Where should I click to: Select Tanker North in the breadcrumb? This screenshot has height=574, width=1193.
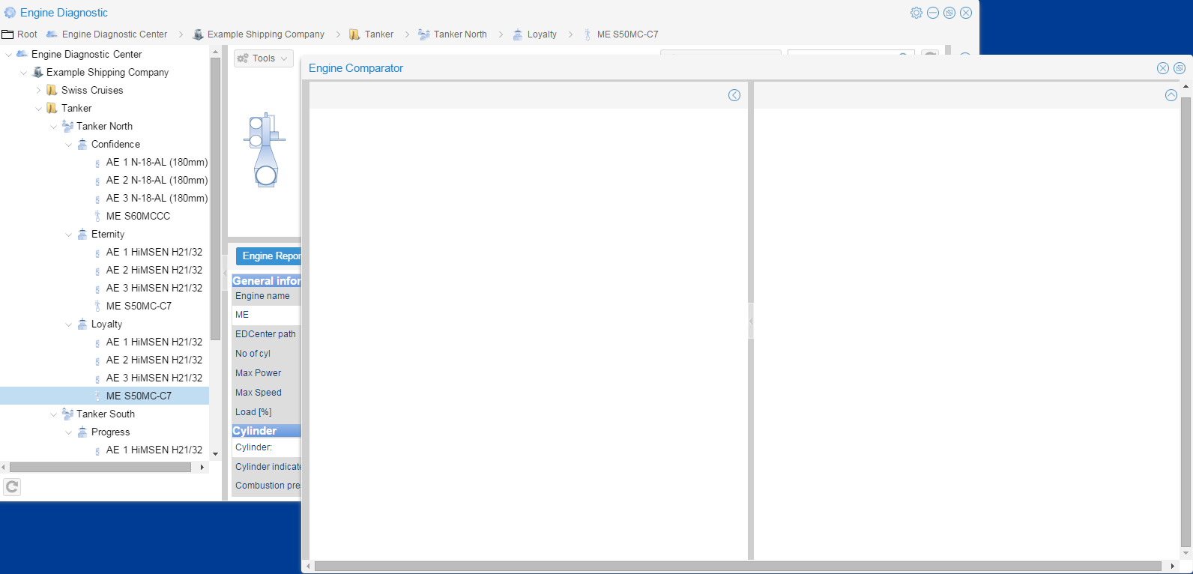(x=459, y=34)
